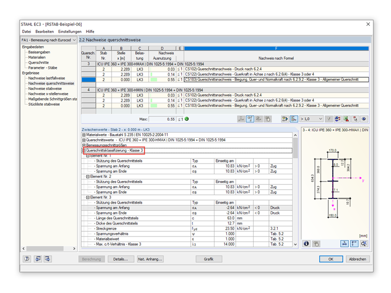Open cross-section info icon below drawing
This screenshot has width=391, height=293.
[x=306, y=244]
